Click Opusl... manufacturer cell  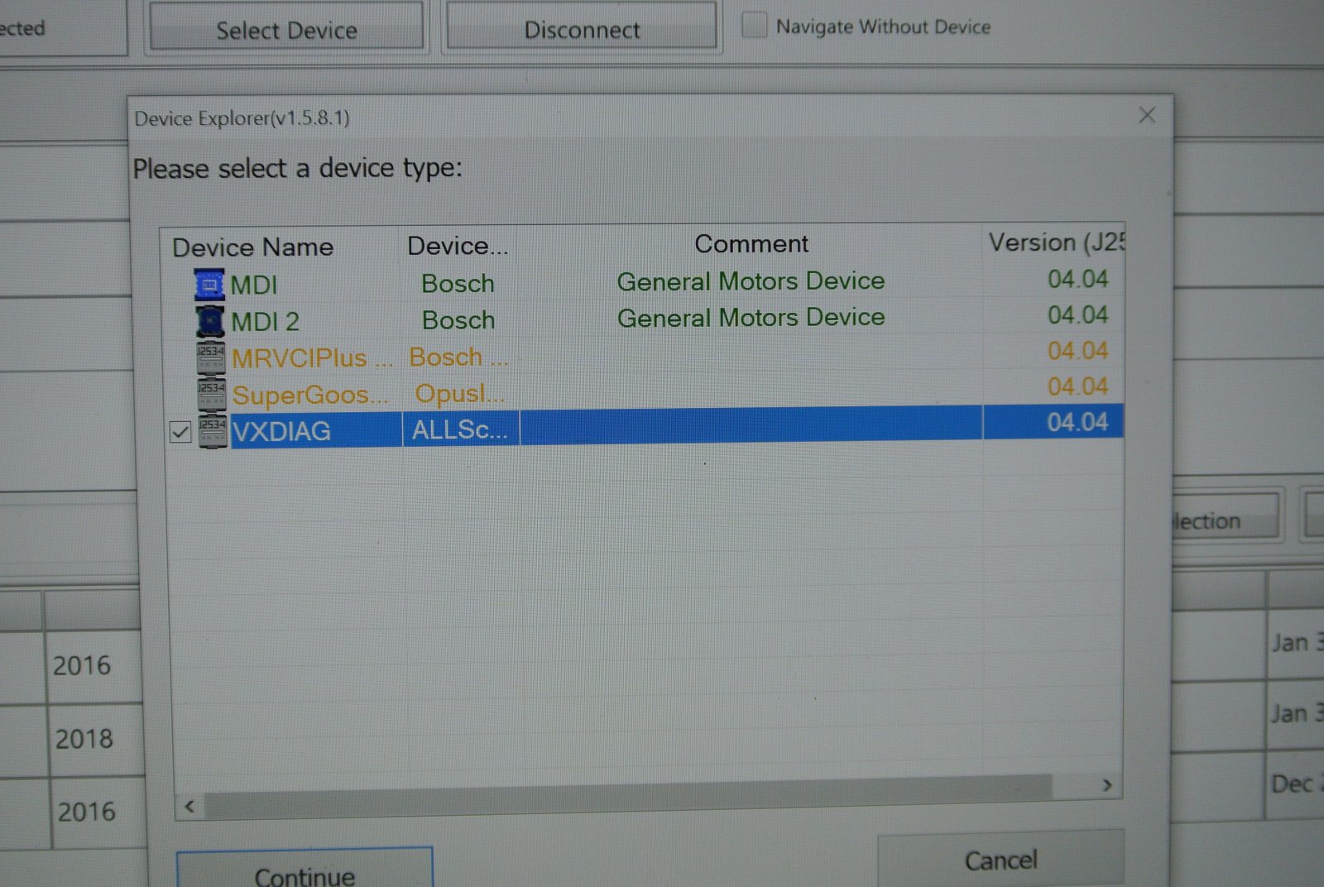[x=459, y=394]
